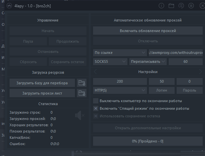Click 'Загрузить прокси лист' button
Viewport: 205px width, 156px height.
click(42, 93)
